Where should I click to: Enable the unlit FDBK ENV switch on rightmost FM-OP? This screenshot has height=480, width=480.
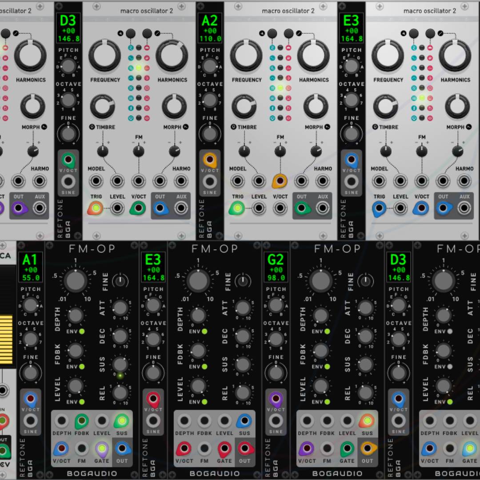pyautogui.click(x=450, y=366)
